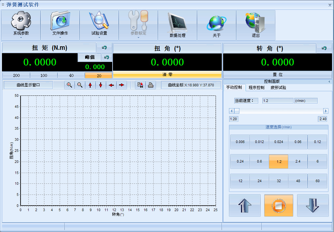Click the speed slider right arrow
Viewport: 334px width, 232px height.
[326, 111]
